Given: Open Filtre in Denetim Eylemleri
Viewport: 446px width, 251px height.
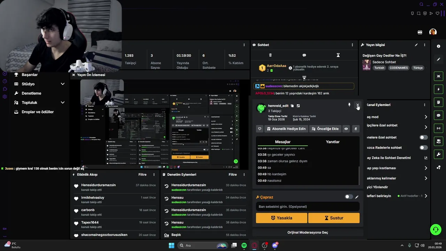Looking at the screenshot, I should click(x=232, y=175).
